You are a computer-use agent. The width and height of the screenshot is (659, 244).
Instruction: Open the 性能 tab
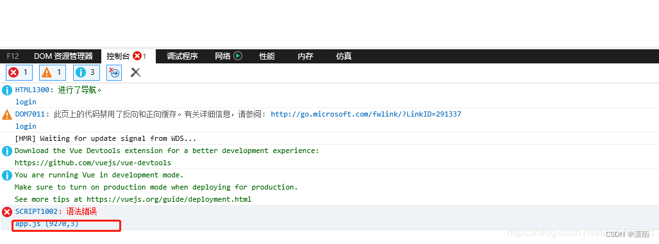point(267,56)
